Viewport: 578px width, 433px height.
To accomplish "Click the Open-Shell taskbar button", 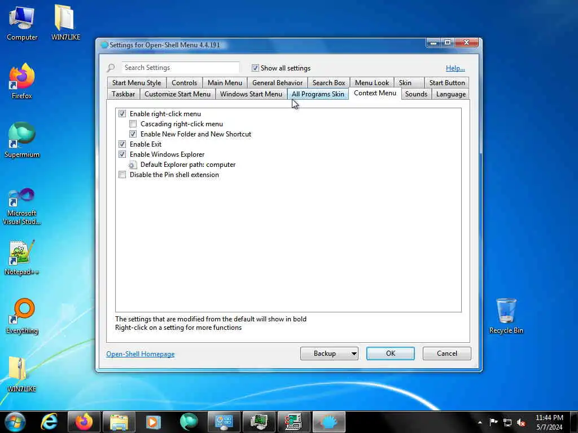I will pos(329,422).
